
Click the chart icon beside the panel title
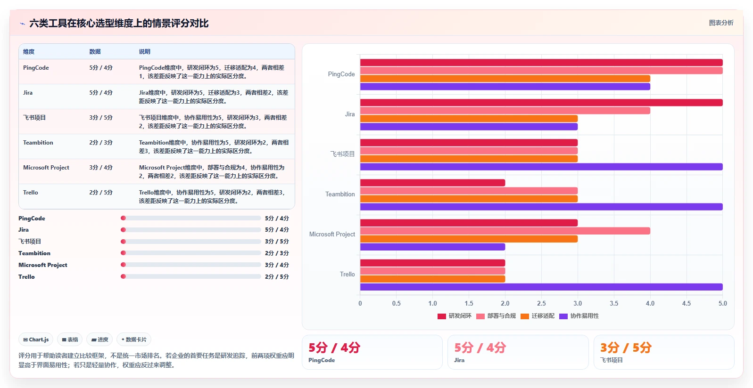click(22, 24)
